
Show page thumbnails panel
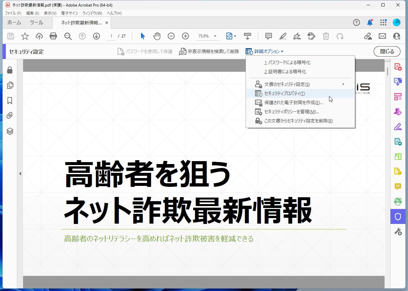tap(10, 85)
